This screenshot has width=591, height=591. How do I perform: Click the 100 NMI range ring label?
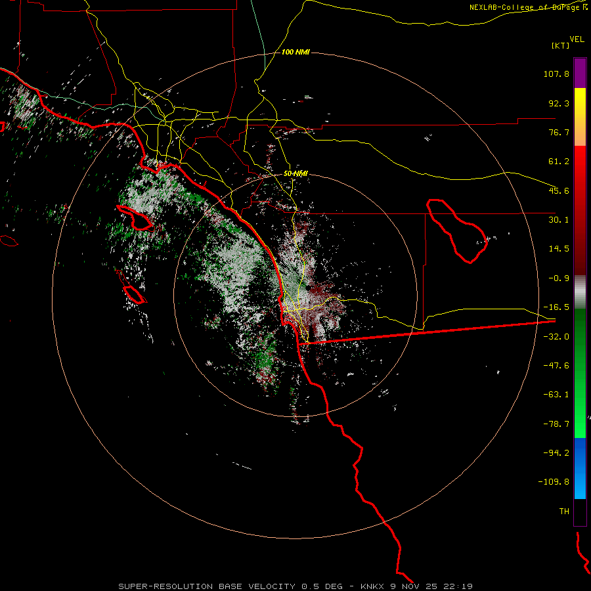(x=295, y=52)
